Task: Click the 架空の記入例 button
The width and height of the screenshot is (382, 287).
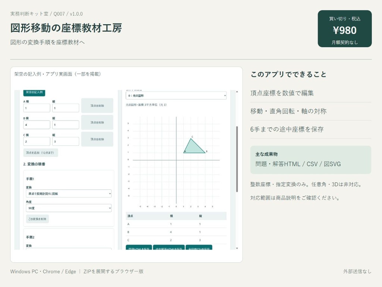Action: tap(34, 93)
